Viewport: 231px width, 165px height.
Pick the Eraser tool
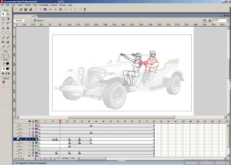8,47
